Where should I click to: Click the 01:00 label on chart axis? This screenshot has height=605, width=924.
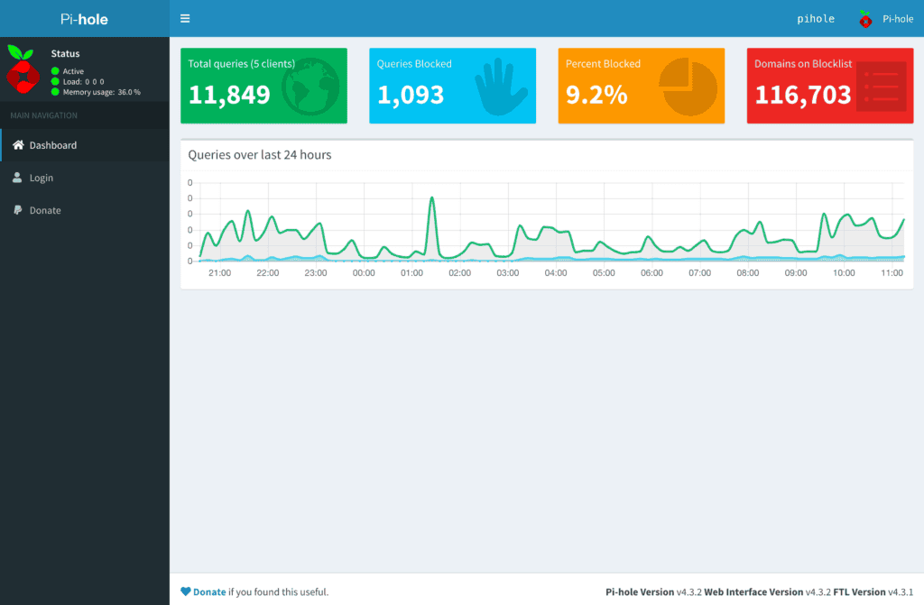[411, 273]
